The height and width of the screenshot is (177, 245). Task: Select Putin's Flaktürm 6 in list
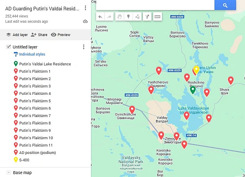(35, 108)
